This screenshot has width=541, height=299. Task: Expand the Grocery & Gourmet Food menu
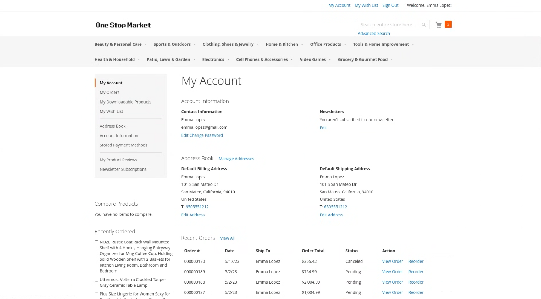pos(362,59)
